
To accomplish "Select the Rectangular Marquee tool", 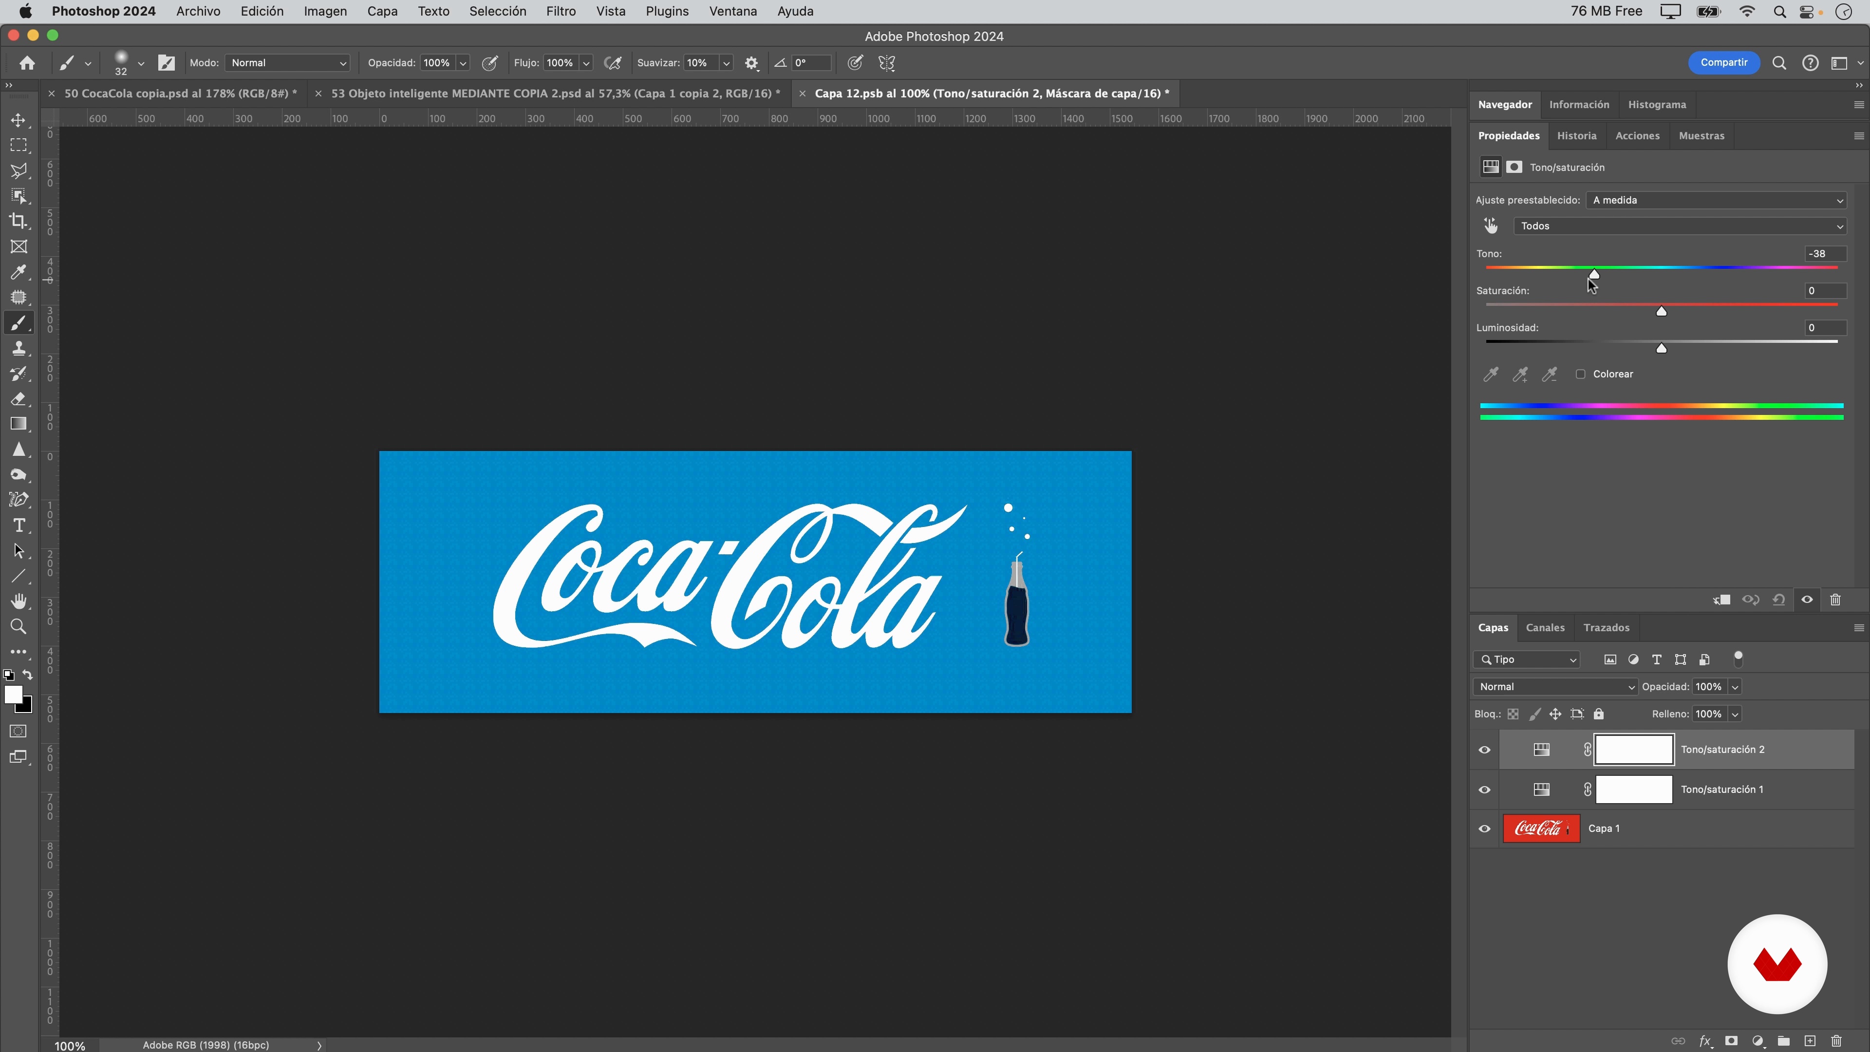I will pyautogui.click(x=18, y=145).
